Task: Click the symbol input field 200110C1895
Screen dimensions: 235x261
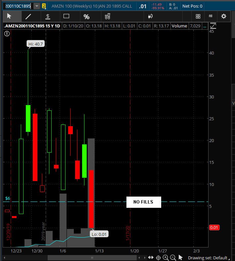Action: coord(18,6)
